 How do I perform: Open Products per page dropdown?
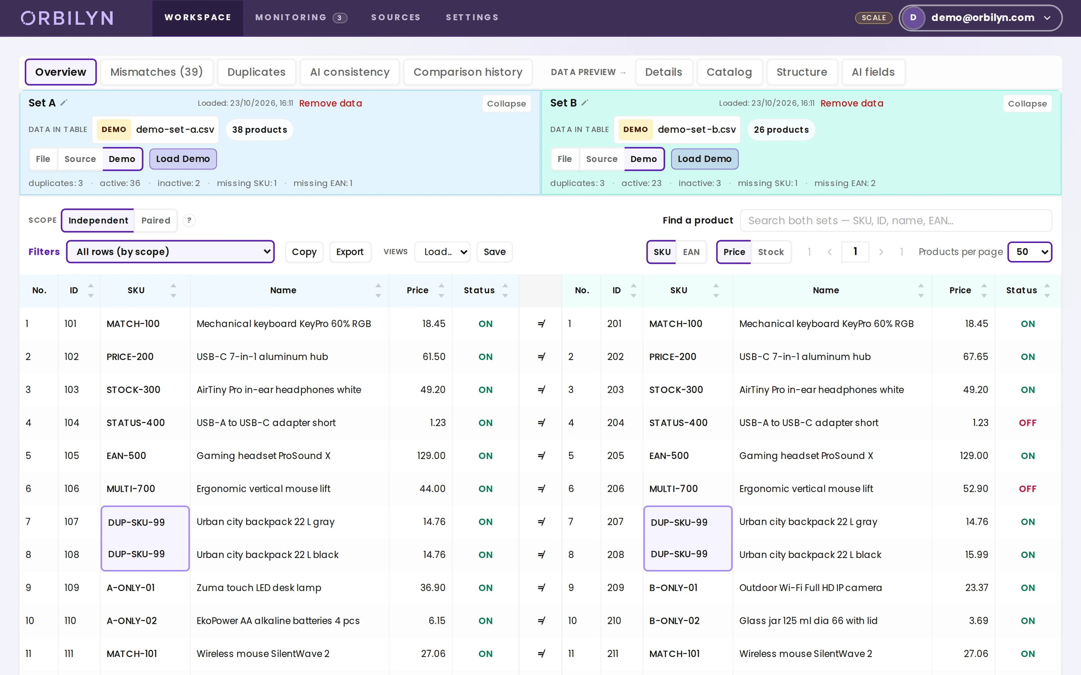[x=1030, y=252]
